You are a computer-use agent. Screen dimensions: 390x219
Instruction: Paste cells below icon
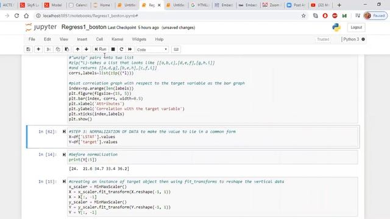click(x=66, y=49)
